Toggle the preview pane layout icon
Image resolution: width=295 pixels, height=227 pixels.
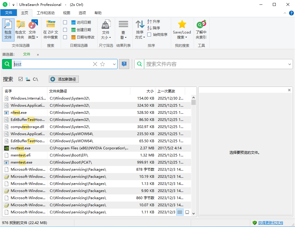(187, 212)
